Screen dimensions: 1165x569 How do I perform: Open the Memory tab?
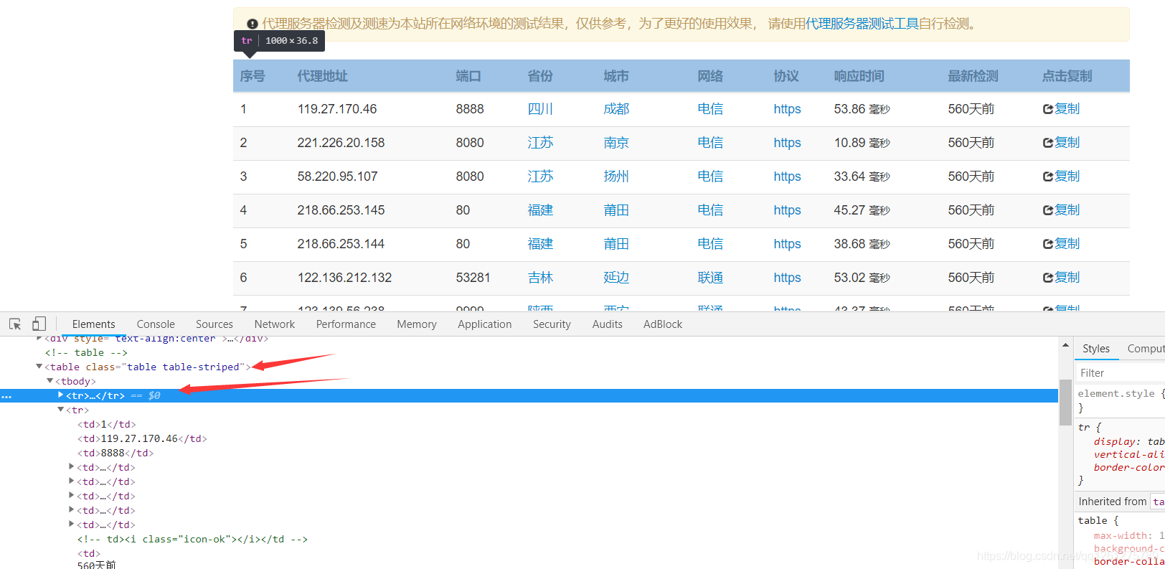(417, 324)
